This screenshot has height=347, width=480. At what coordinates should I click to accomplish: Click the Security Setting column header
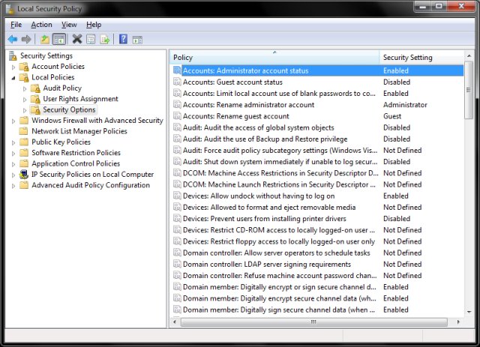pos(420,58)
